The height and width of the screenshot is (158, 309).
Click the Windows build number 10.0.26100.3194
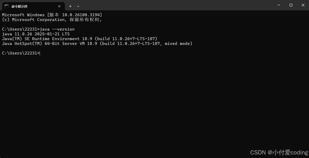81,15
